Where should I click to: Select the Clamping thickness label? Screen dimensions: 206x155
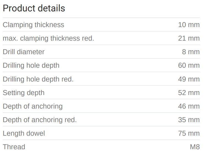(x=33, y=25)
